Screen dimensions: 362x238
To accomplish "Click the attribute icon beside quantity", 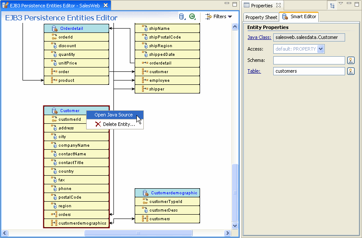I will pyautogui.click(x=54, y=54).
